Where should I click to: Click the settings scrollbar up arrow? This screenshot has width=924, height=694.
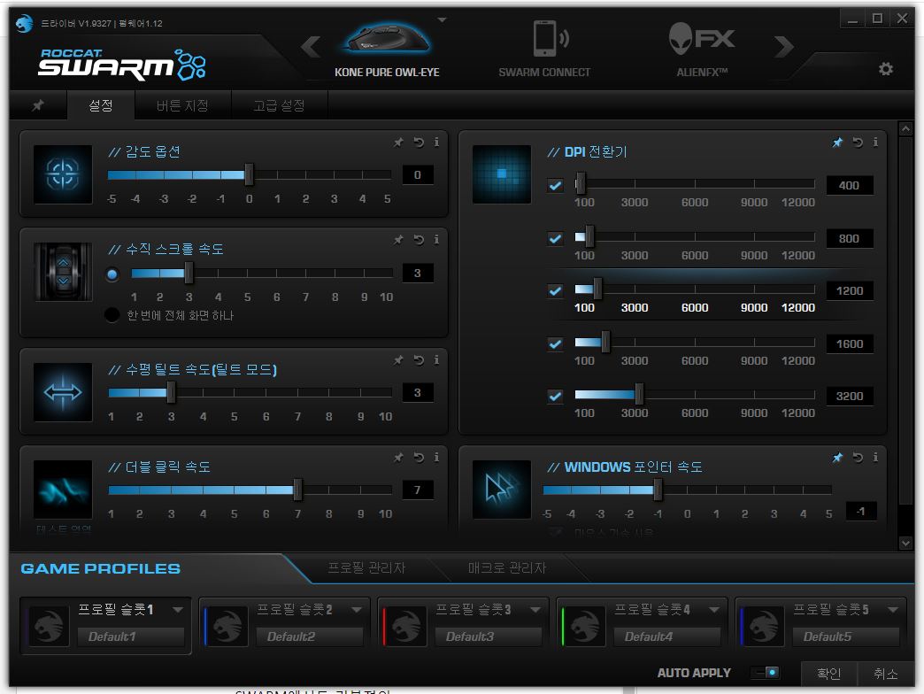pos(905,128)
